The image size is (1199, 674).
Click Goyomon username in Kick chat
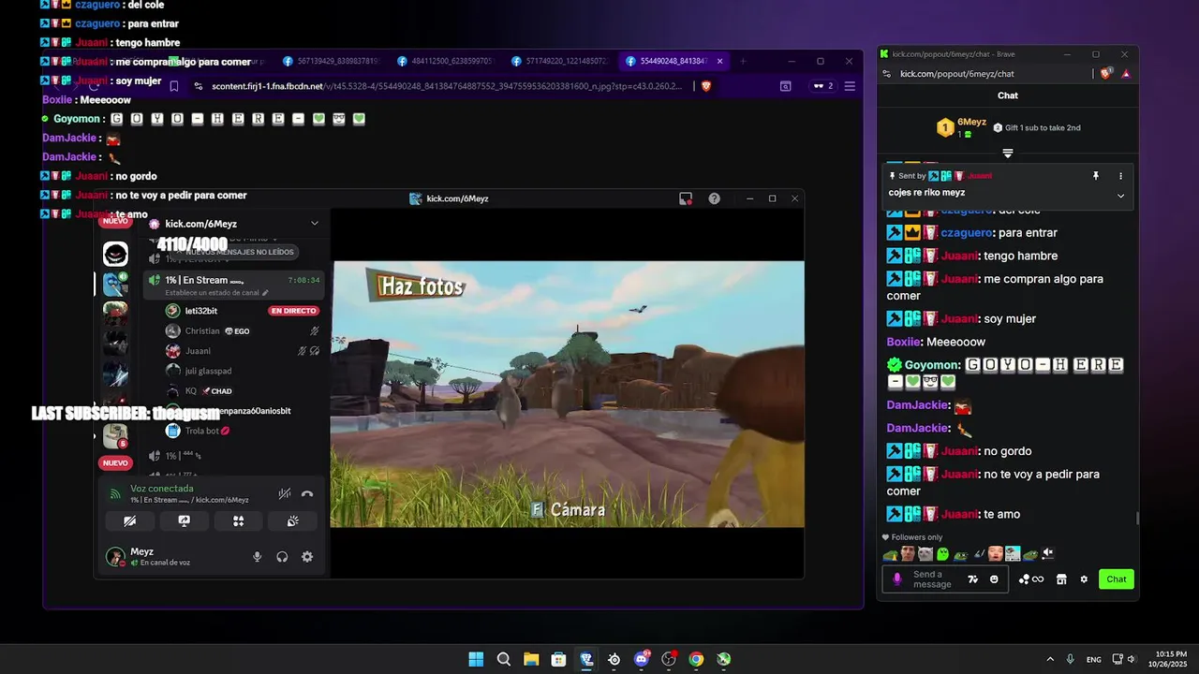click(x=933, y=365)
